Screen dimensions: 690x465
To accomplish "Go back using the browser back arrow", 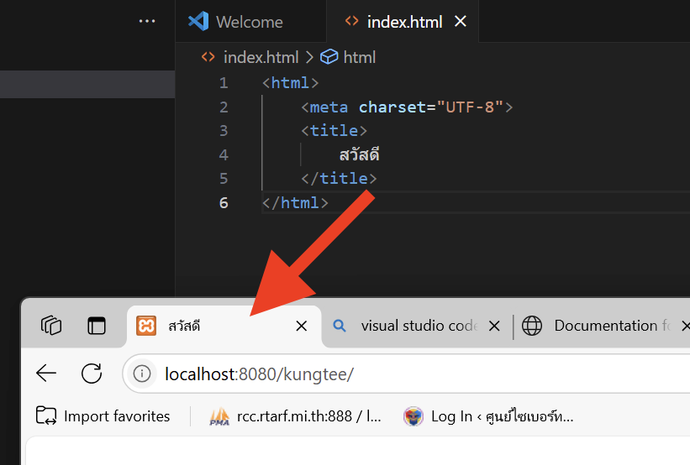I will (46, 374).
